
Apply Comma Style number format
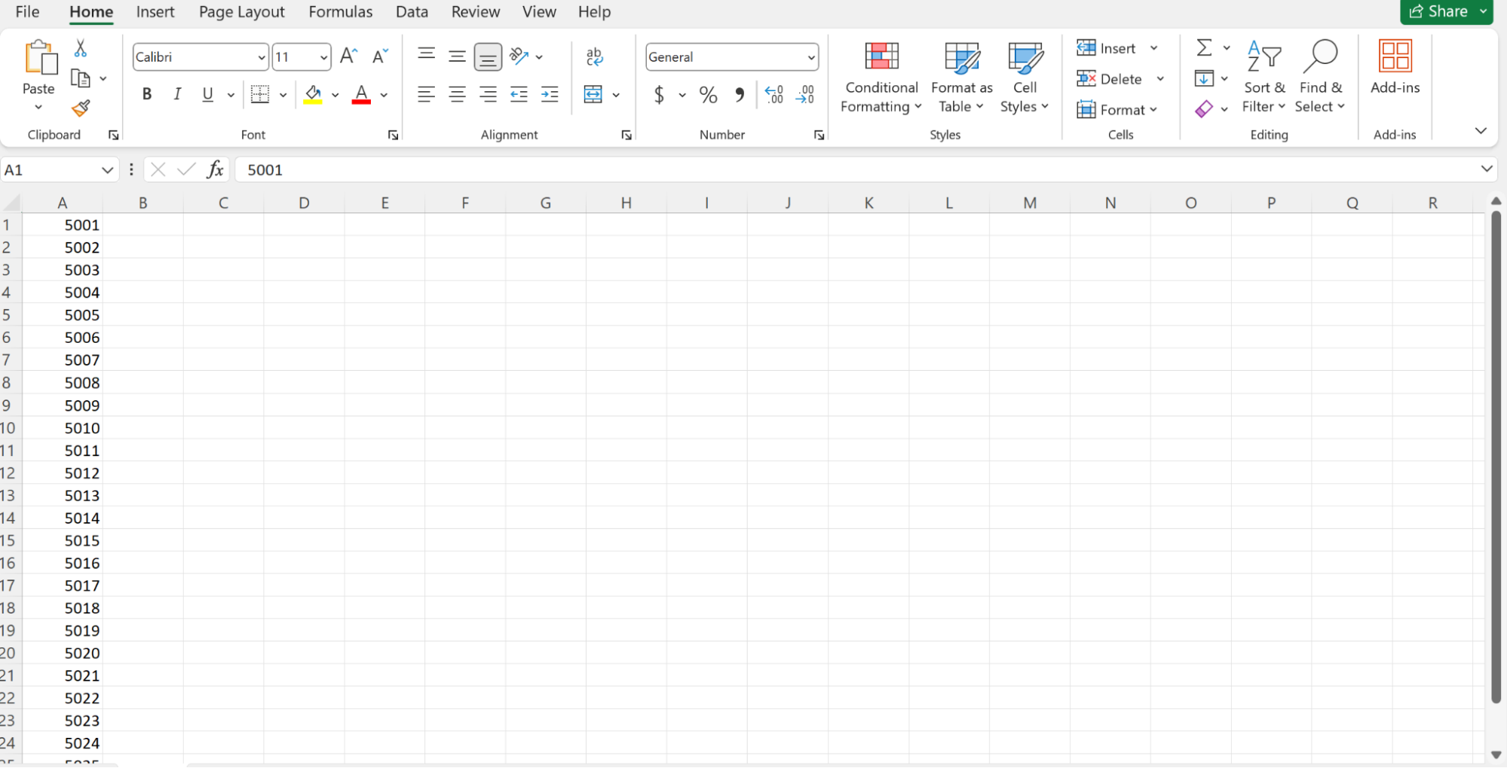click(x=740, y=94)
